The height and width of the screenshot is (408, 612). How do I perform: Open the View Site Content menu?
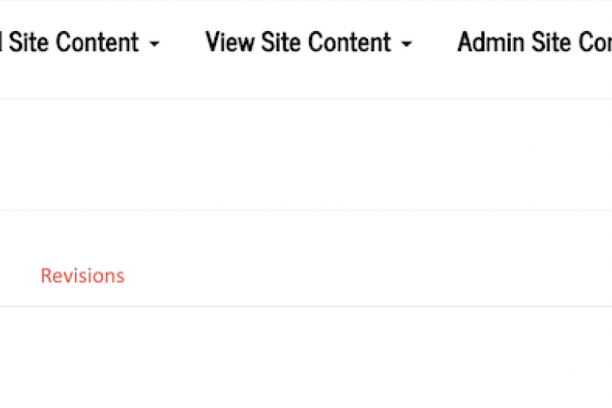308,42
